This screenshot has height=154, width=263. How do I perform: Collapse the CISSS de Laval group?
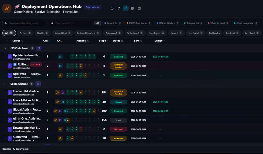click(x=5, y=48)
